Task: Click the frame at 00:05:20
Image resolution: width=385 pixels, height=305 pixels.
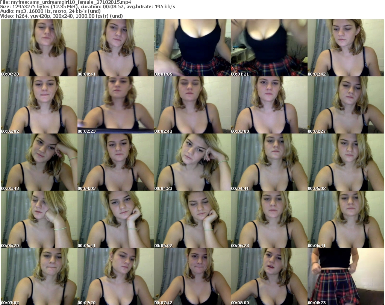Action: pos(39,219)
